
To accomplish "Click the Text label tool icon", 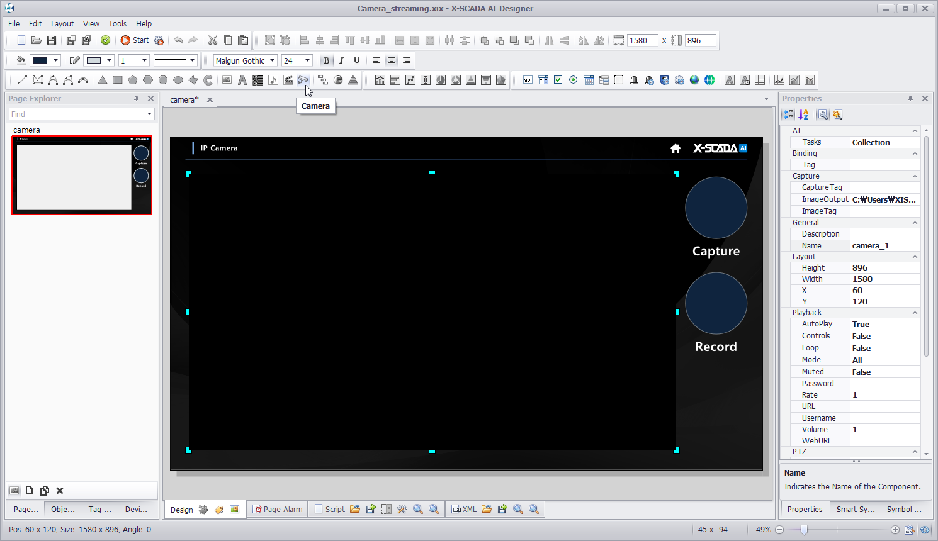I will click(x=242, y=80).
